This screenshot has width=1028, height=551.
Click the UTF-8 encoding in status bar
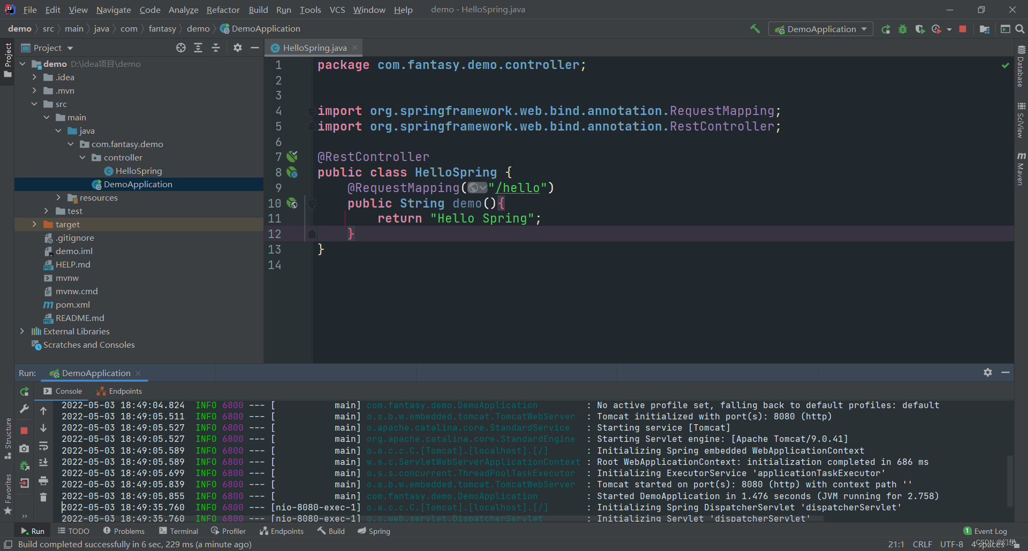click(951, 544)
